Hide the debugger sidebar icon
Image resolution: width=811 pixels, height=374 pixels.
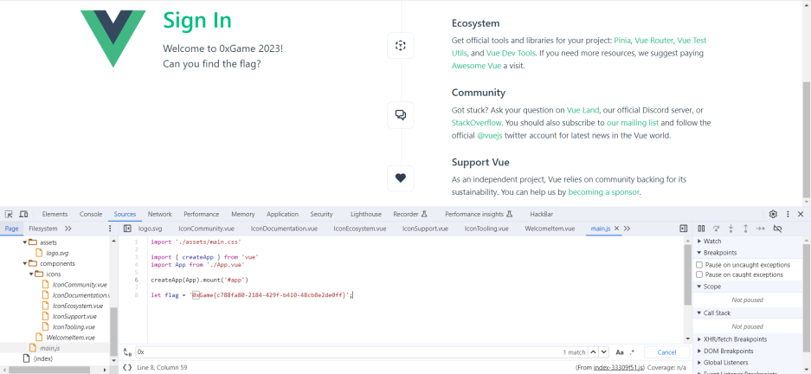click(683, 229)
